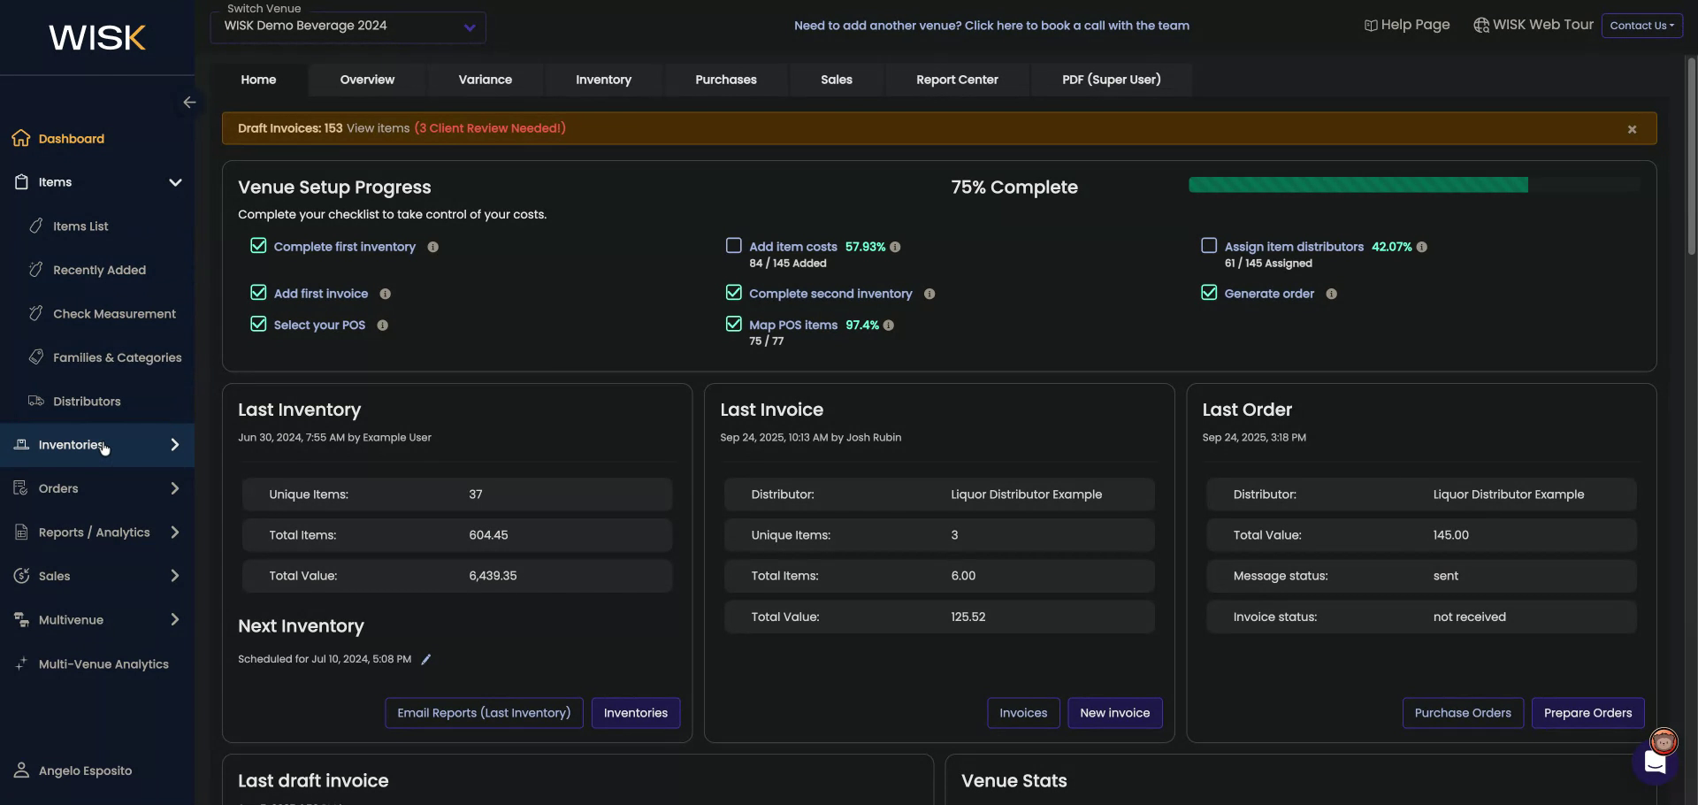Dismiss the Draft Invoices banner
The height and width of the screenshot is (805, 1698).
pyautogui.click(x=1632, y=129)
